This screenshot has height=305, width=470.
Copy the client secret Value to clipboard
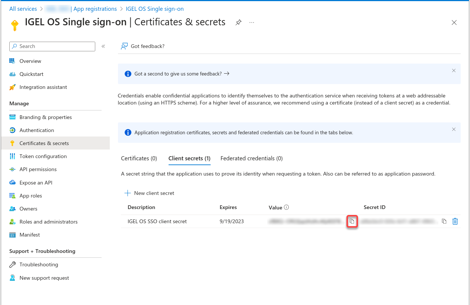pos(352,222)
